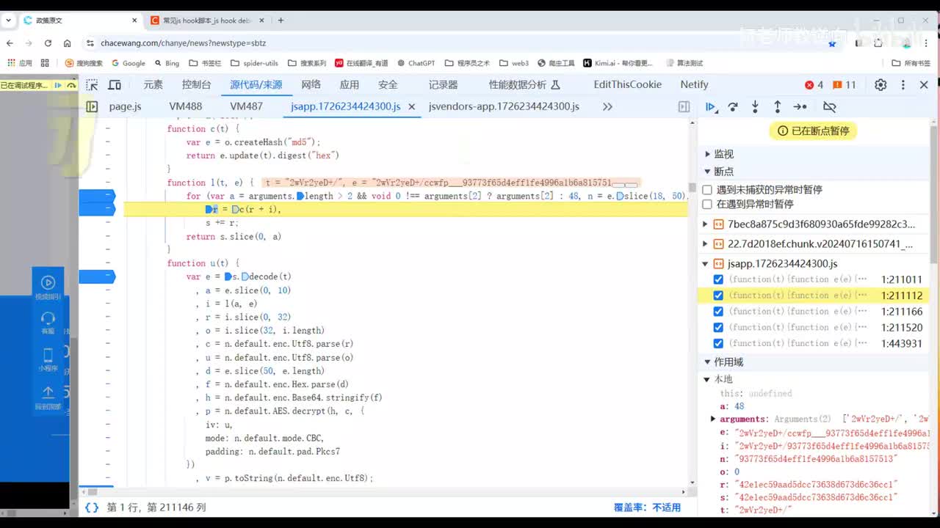This screenshot has height=528, width=940.
Task: Uncheck the breakpoint at 1:443931
Action: (718, 343)
